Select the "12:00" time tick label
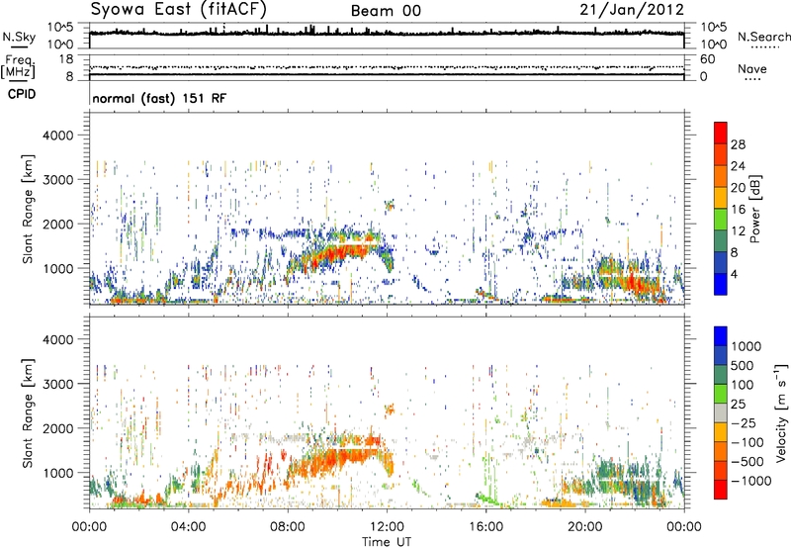This screenshot has width=791, height=548. tap(387, 526)
